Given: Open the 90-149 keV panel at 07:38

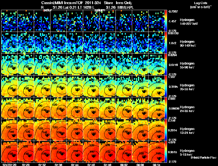Looking at the screenshot, I should click(x=59, y=43).
